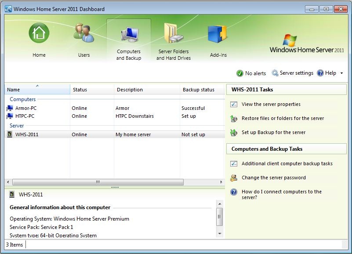The height and width of the screenshot is (254, 352).
Task: Click Change the server password
Action: [274, 178]
